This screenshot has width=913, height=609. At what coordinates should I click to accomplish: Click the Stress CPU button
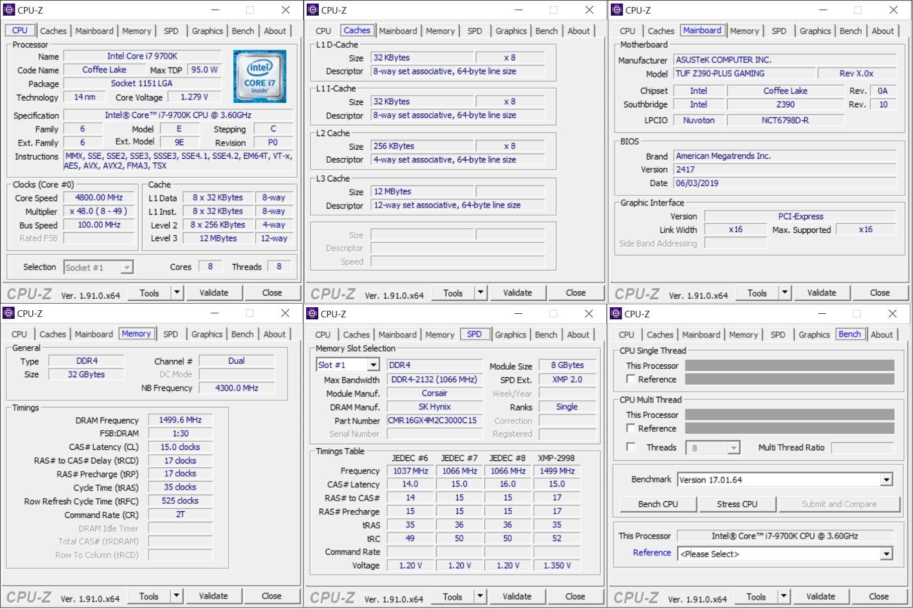pyautogui.click(x=737, y=504)
